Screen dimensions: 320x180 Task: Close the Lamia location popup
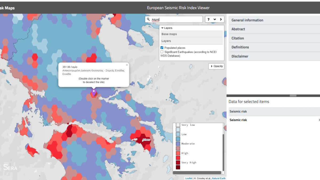[127, 65]
